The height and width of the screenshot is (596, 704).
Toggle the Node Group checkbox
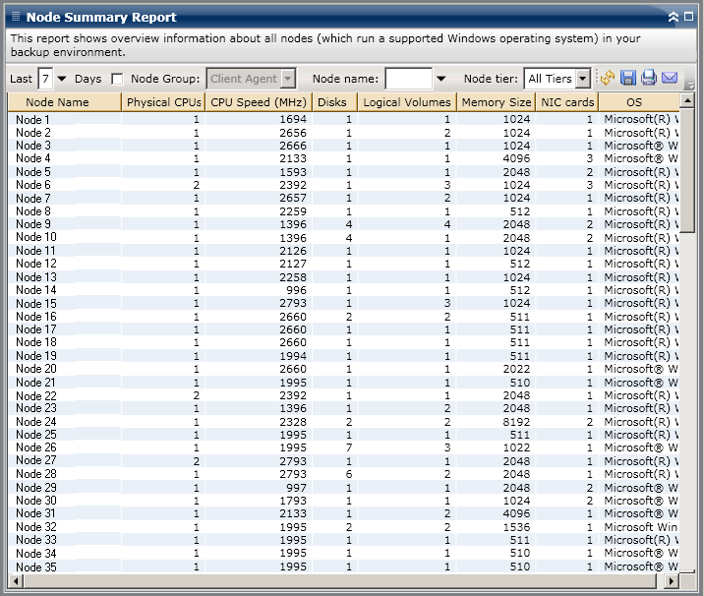point(117,79)
